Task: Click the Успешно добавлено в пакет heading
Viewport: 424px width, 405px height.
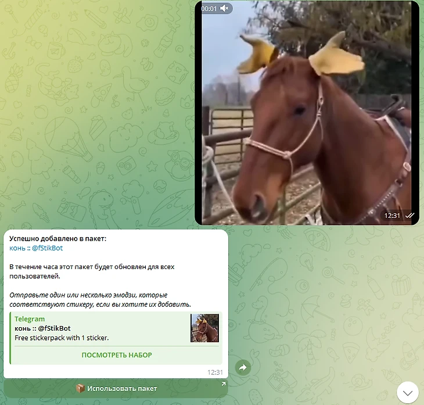Action: click(x=58, y=239)
